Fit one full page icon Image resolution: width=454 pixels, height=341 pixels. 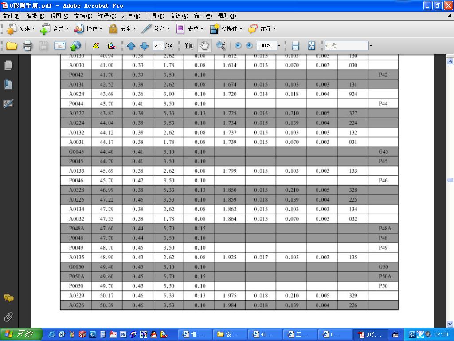pyautogui.click(x=312, y=46)
